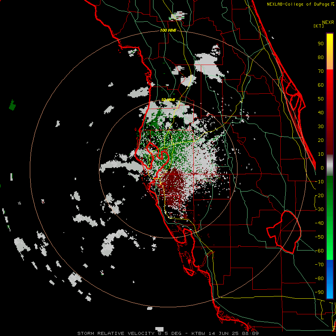This screenshot has width=336, height=336.
Task: Select the positive 30 knot scale label
Action: coord(321,127)
